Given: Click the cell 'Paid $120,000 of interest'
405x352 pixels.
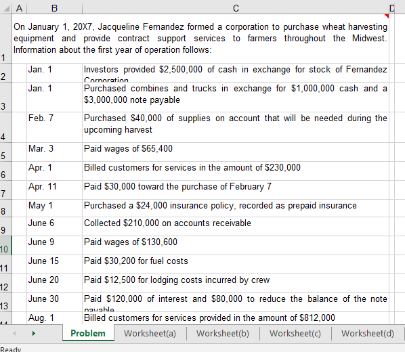Looking at the screenshot, I should (236, 302).
